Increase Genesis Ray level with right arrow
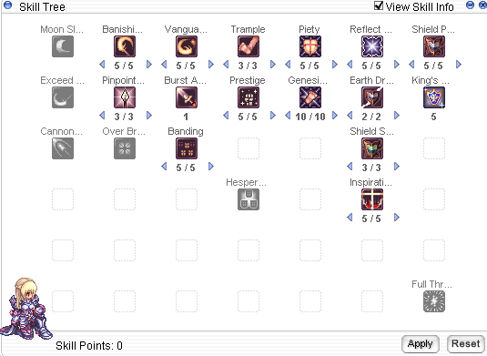The height and width of the screenshot is (356, 487). tap(335, 116)
